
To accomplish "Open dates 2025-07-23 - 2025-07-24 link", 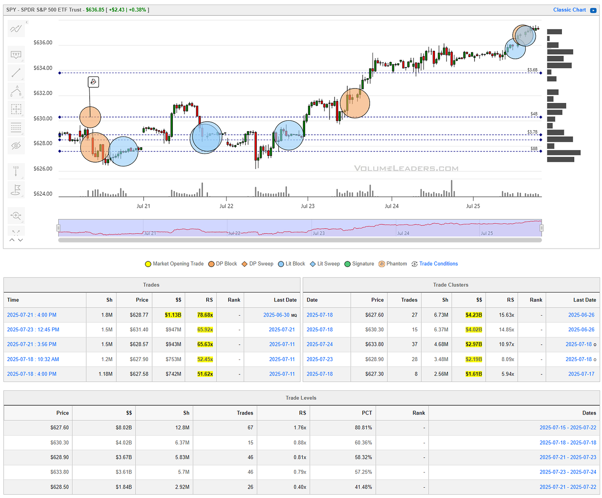I will tap(568, 472).
